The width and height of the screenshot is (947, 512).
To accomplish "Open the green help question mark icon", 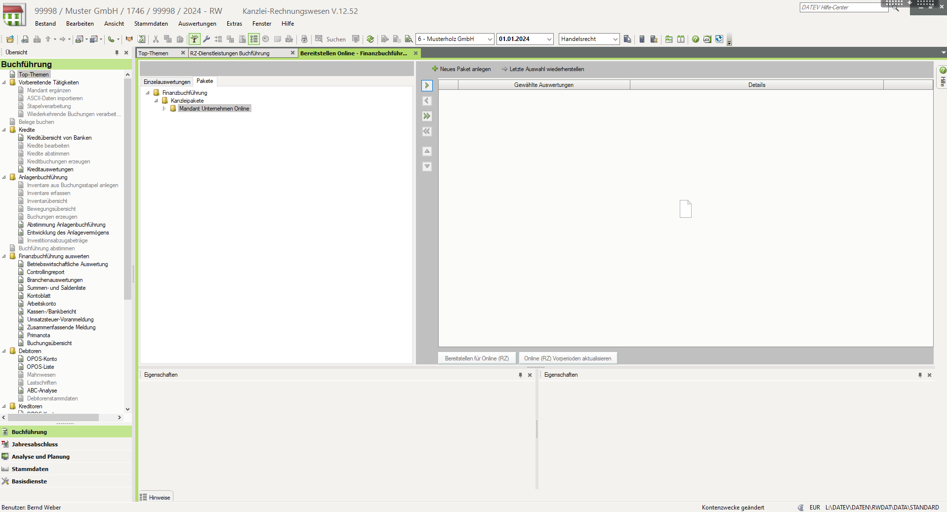I will 695,39.
